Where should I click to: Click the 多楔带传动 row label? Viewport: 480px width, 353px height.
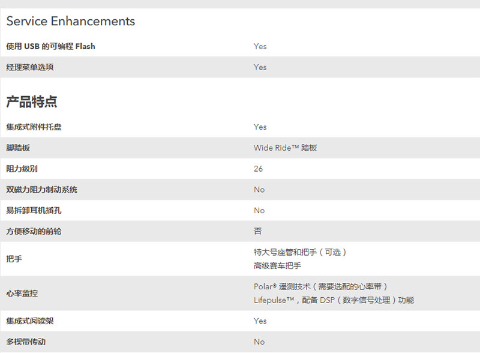pos(26,342)
